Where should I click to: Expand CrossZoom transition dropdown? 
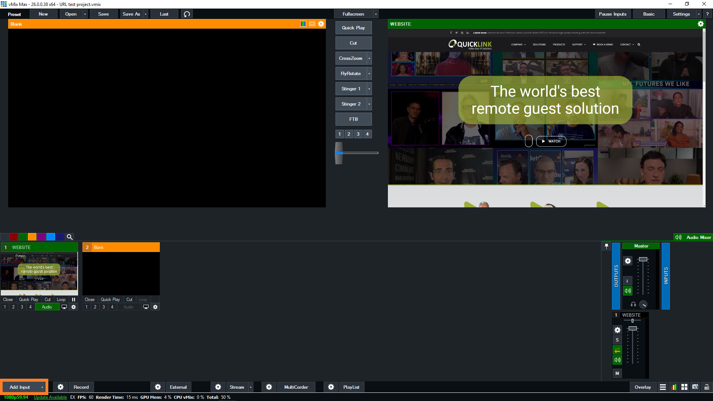[x=369, y=58]
